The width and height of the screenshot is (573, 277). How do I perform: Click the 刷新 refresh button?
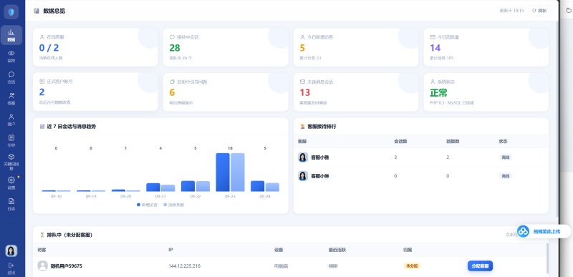coord(539,11)
